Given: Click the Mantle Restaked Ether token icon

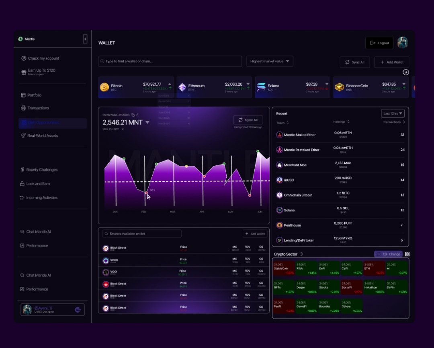Looking at the screenshot, I should coord(280,150).
